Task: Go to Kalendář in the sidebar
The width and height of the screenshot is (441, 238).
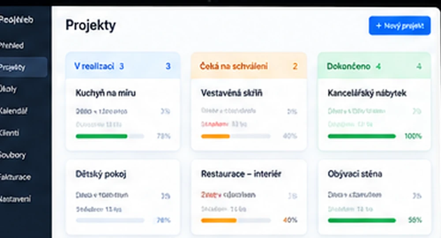Action: point(14,111)
